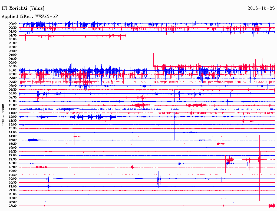
Task: Select the 13:30 time label
Action: coord(13,128)
